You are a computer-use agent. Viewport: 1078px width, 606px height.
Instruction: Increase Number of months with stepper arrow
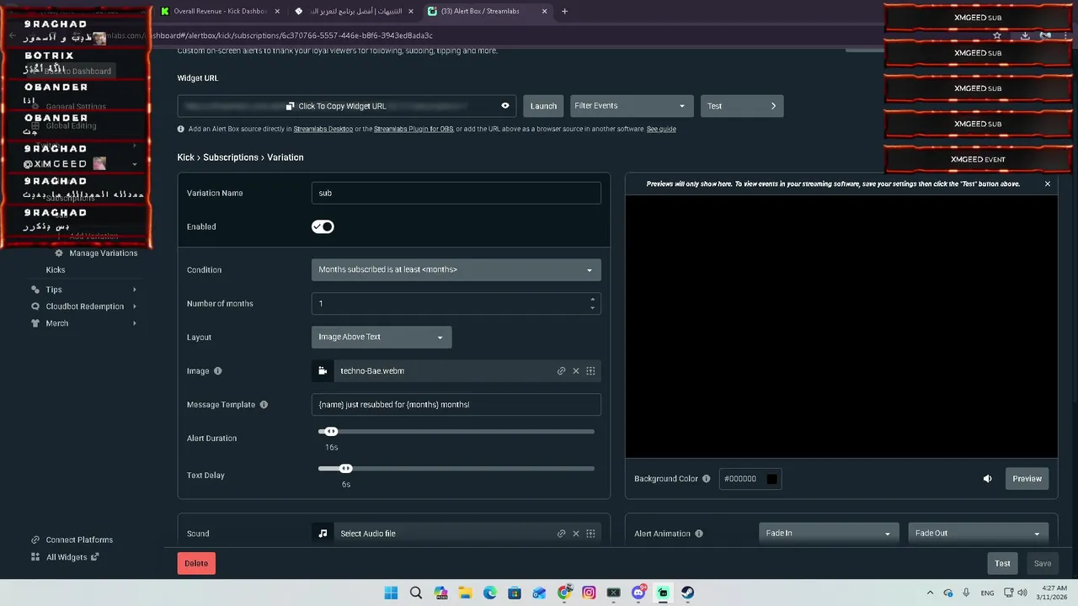(592, 299)
